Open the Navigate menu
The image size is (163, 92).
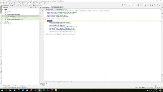tap(11, 3)
